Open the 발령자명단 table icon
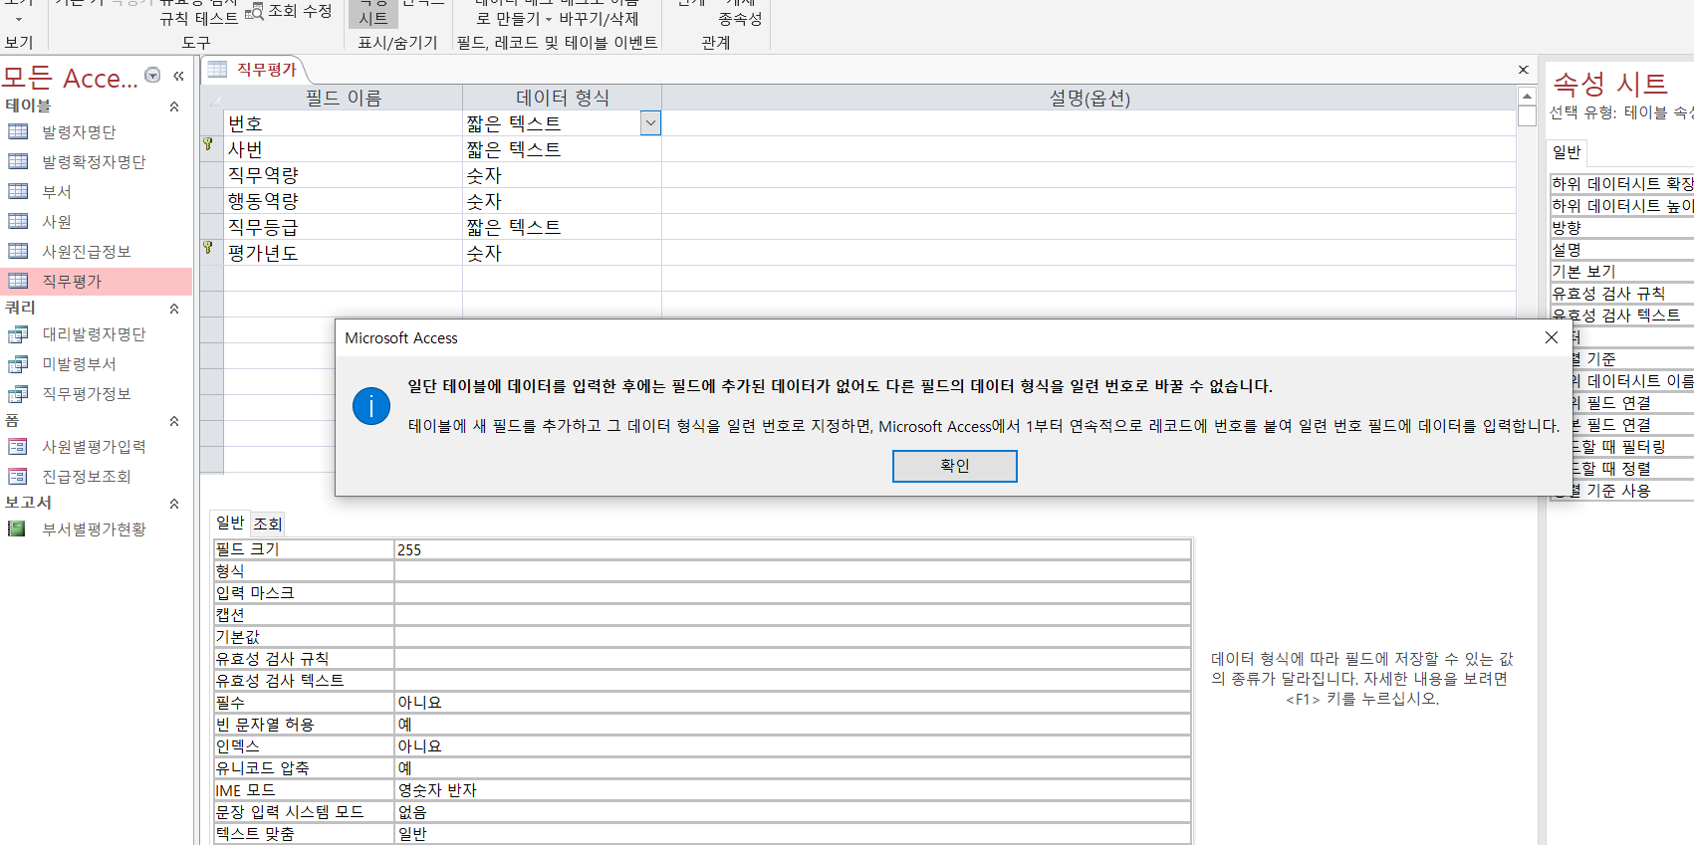The width and height of the screenshot is (1694, 845). pyautogui.click(x=18, y=131)
